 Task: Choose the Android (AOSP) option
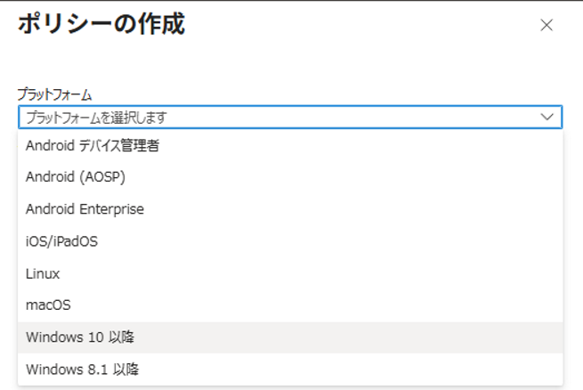coord(76,177)
